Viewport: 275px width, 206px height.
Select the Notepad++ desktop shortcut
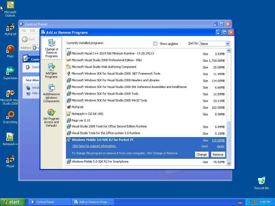pos(10,139)
